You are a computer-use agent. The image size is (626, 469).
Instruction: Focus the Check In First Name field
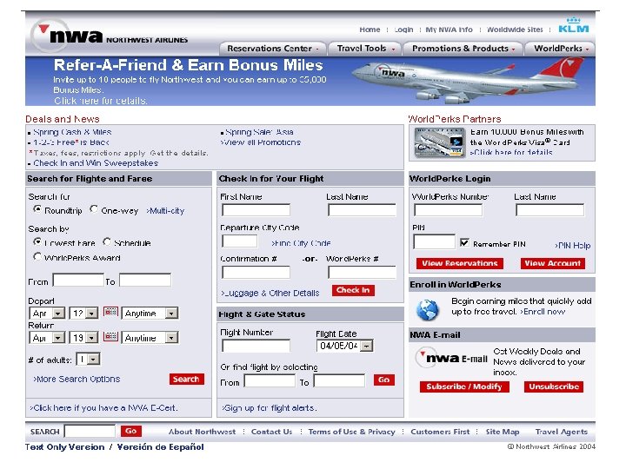click(256, 210)
